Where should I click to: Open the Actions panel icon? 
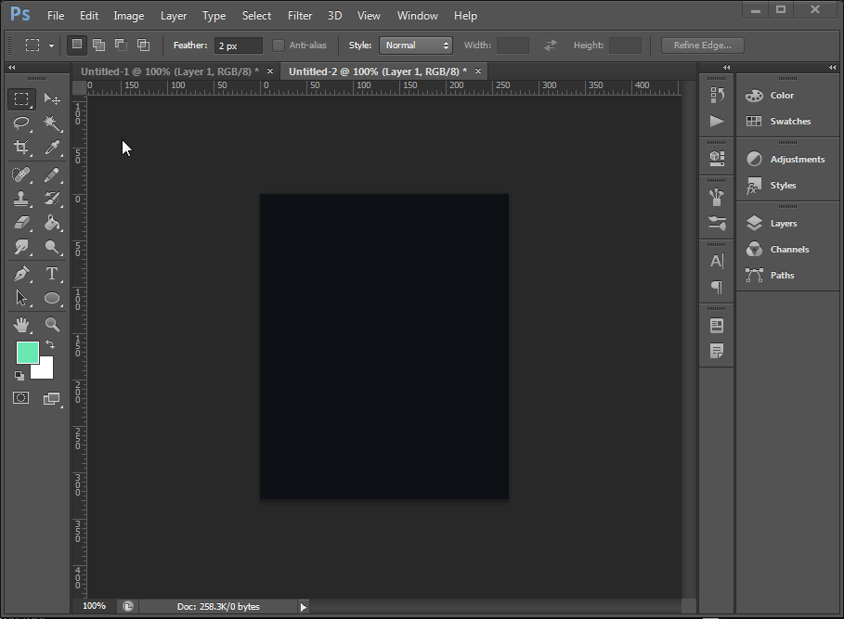tap(716, 121)
